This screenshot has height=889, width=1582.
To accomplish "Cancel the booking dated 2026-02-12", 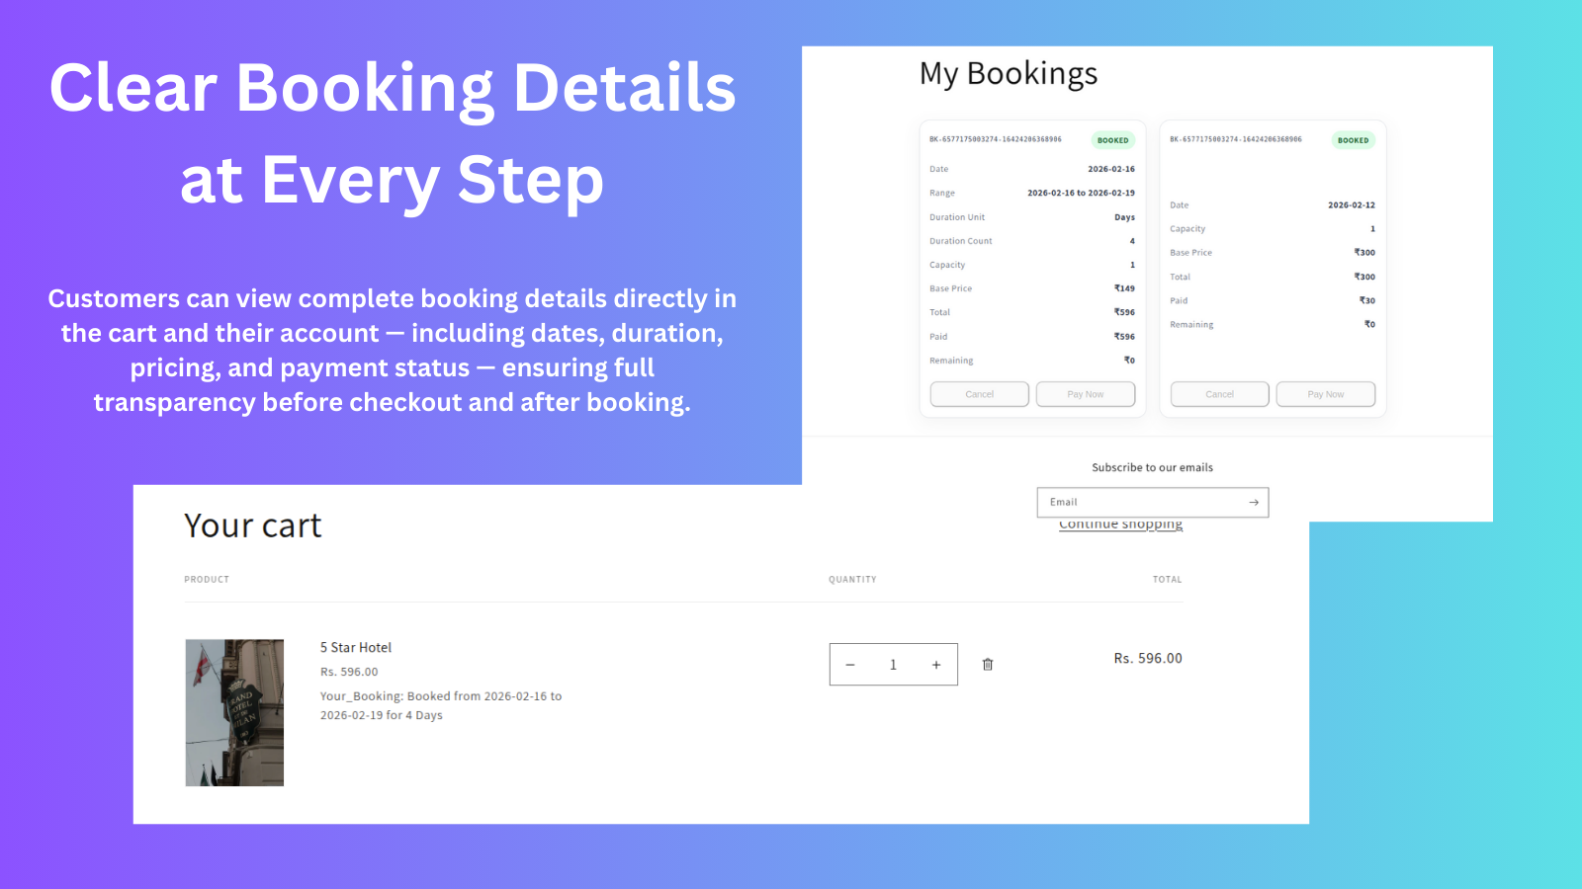I will [1218, 393].
